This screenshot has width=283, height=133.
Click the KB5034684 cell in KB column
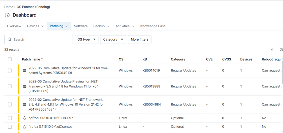tap(152, 105)
